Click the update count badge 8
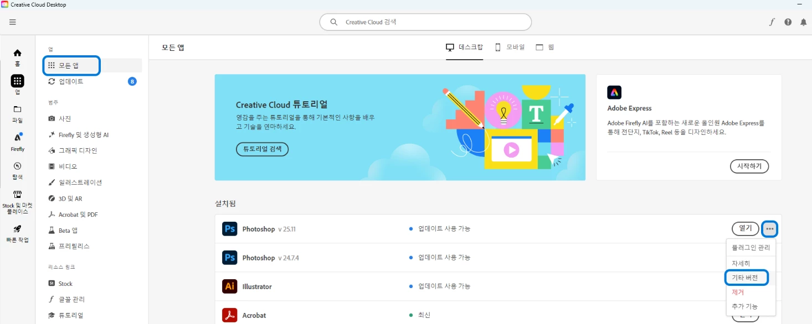This screenshot has height=324, width=812. point(132,81)
